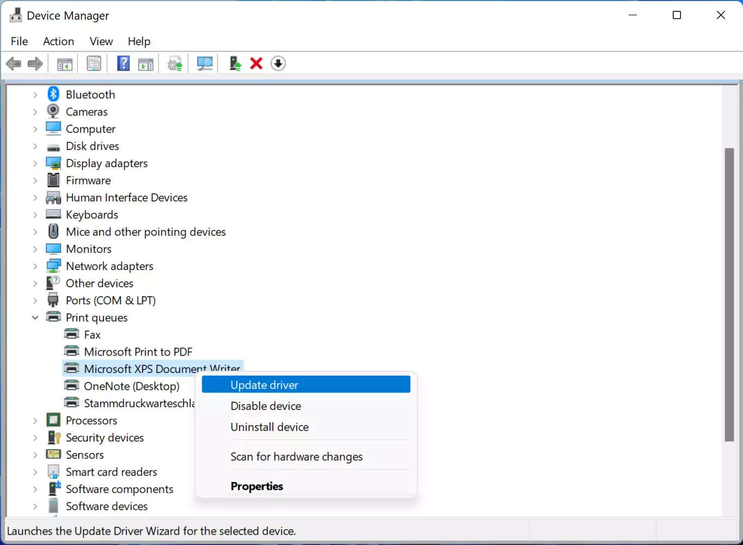Click the Disable device down-arrow icon
This screenshot has width=743, height=545.
(278, 64)
